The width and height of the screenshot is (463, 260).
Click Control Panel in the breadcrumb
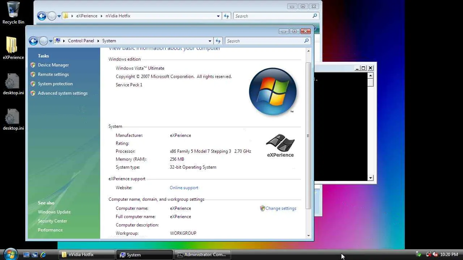pos(81,41)
